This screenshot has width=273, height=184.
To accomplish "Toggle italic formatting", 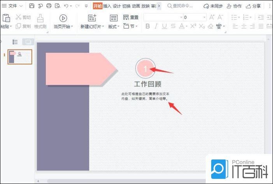I will coord(156,26).
